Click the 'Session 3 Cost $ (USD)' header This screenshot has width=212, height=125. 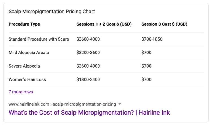164,24
